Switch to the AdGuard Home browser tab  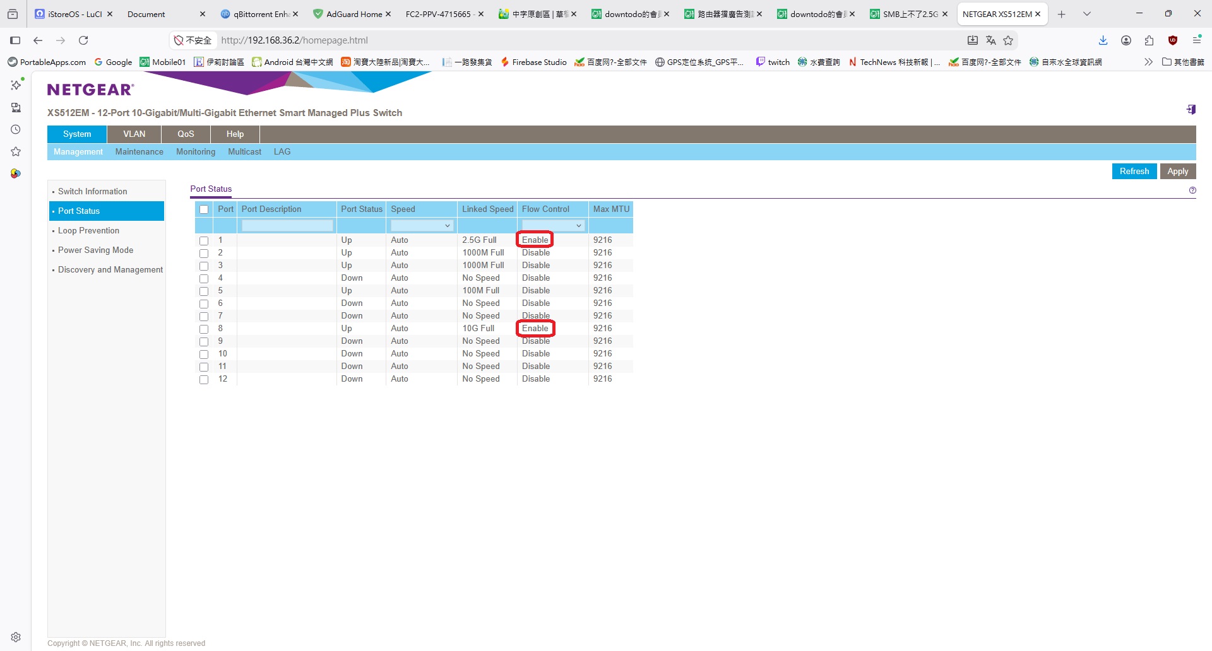tap(353, 14)
